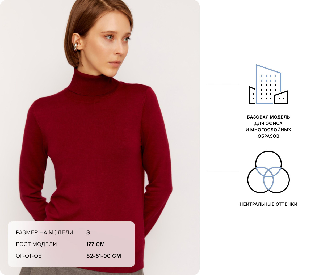Click the size value 'S'

click(x=88, y=232)
